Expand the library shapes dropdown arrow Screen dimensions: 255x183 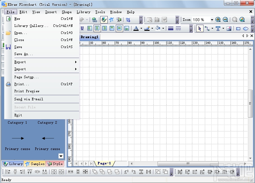tap(61, 156)
